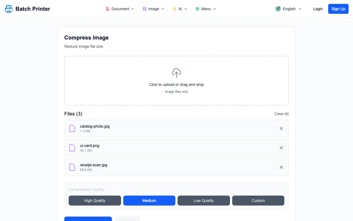Click the "Reduce image file size" subtitle
This screenshot has height=221, width=353.
click(x=84, y=46)
